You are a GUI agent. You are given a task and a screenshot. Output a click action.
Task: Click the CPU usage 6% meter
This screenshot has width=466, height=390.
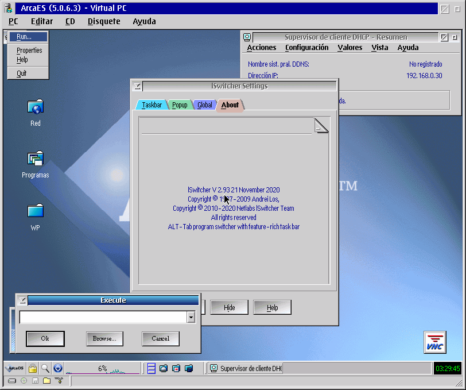[103, 368]
